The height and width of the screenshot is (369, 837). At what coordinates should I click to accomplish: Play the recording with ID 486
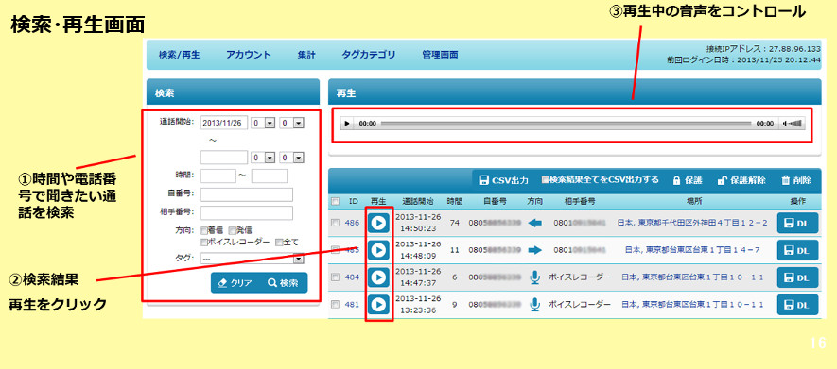pyautogui.click(x=379, y=223)
